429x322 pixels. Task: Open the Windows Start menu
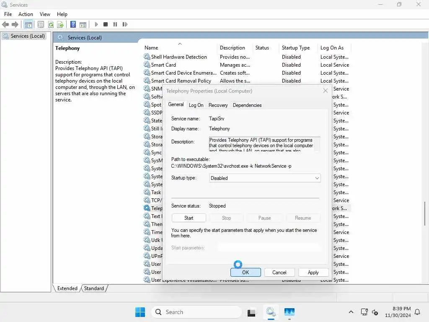pos(140,312)
